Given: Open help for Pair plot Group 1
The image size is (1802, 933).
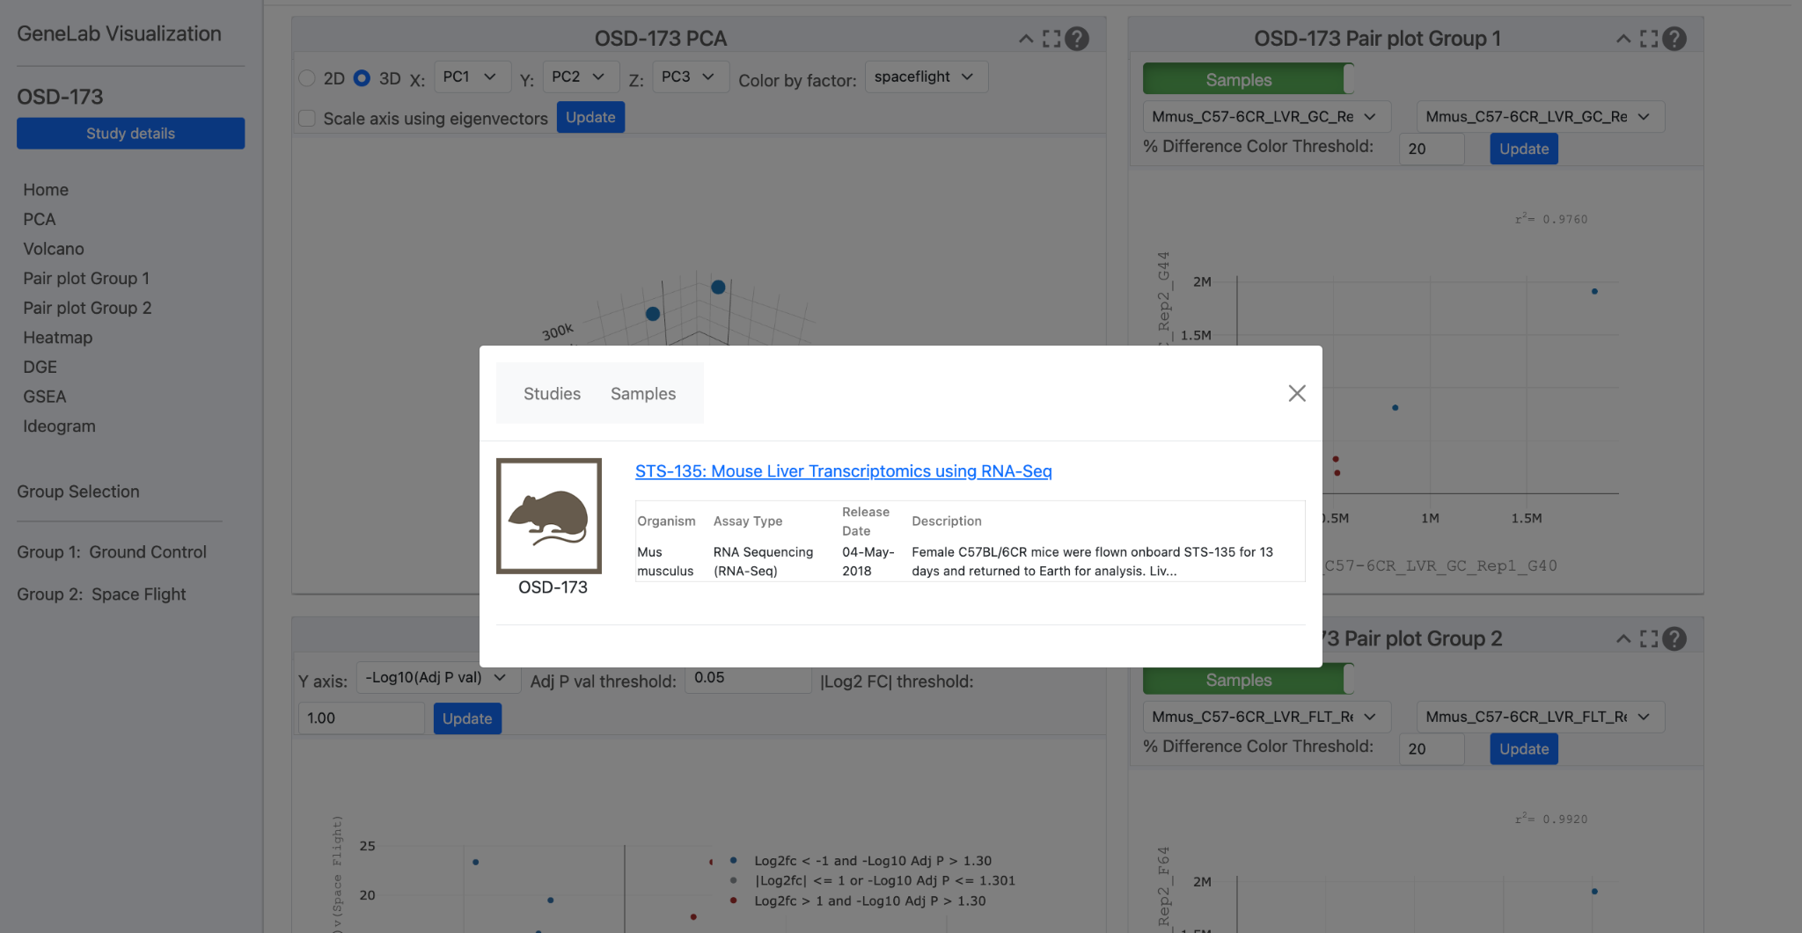Looking at the screenshot, I should pyautogui.click(x=1674, y=39).
